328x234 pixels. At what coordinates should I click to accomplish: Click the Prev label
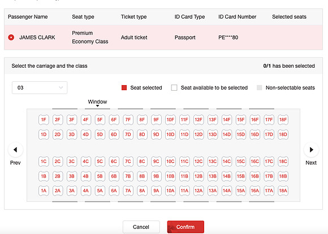[15, 163]
